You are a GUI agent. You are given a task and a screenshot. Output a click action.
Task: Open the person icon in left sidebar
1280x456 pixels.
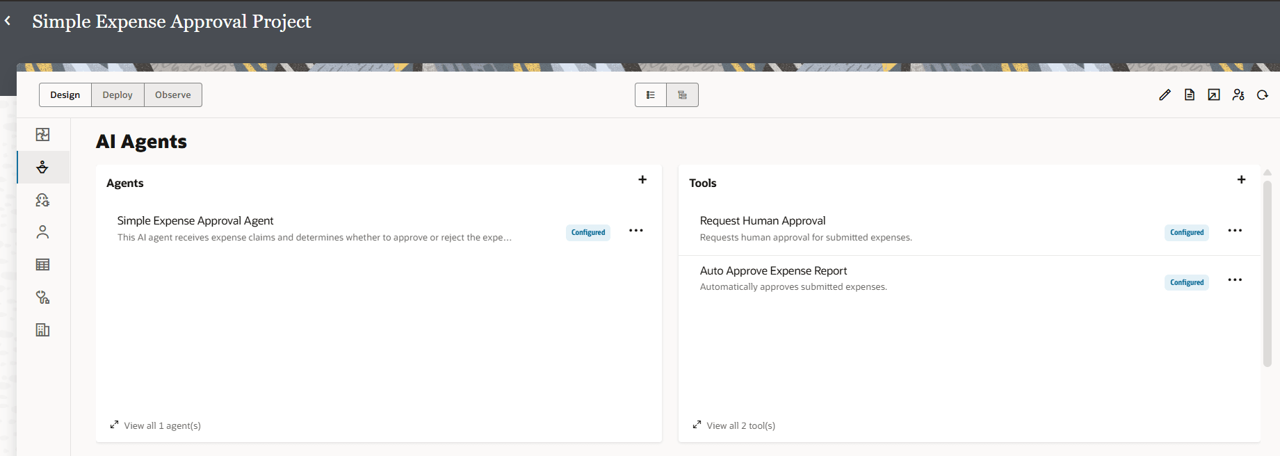(42, 232)
